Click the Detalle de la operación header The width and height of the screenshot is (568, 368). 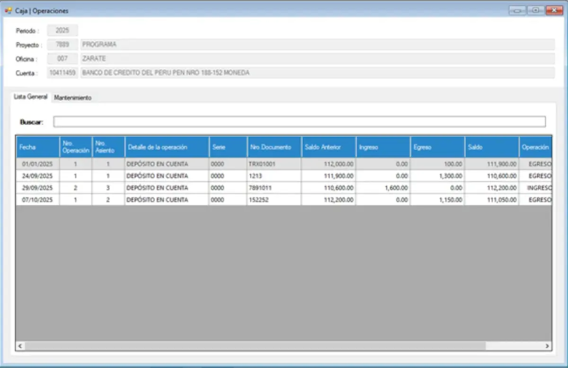tap(167, 147)
